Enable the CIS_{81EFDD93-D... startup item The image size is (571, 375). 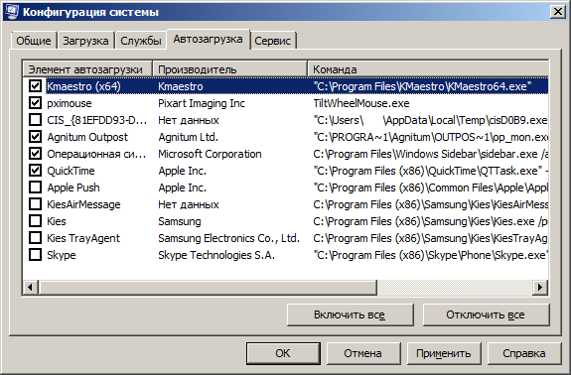pyautogui.click(x=35, y=120)
